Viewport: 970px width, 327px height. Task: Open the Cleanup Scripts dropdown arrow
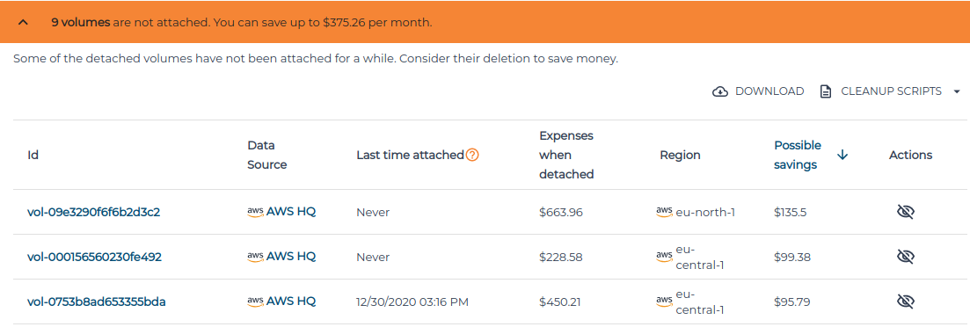(x=957, y=91)
